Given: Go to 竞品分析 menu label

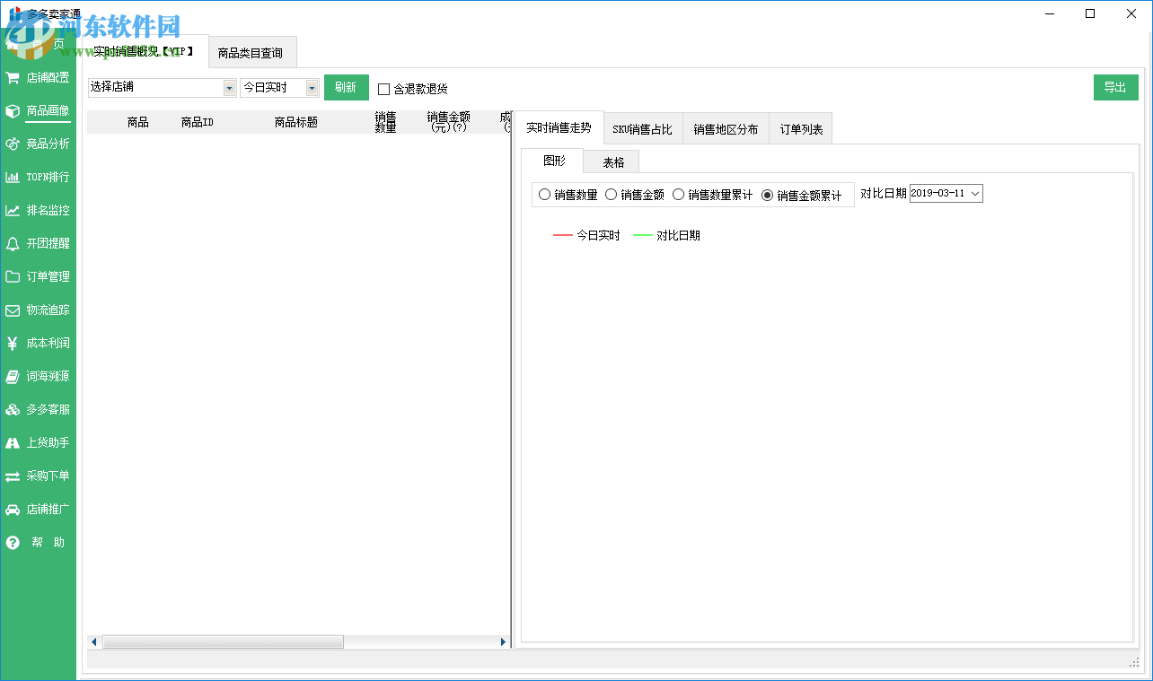Looking at the screenshot, I should pyautogui.click(x=48, y=144).
